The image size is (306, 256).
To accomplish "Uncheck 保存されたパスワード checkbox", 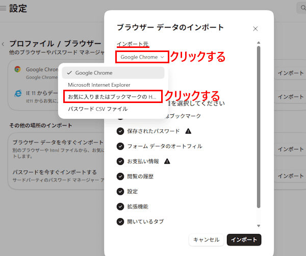I will click(x=120, y=131).
